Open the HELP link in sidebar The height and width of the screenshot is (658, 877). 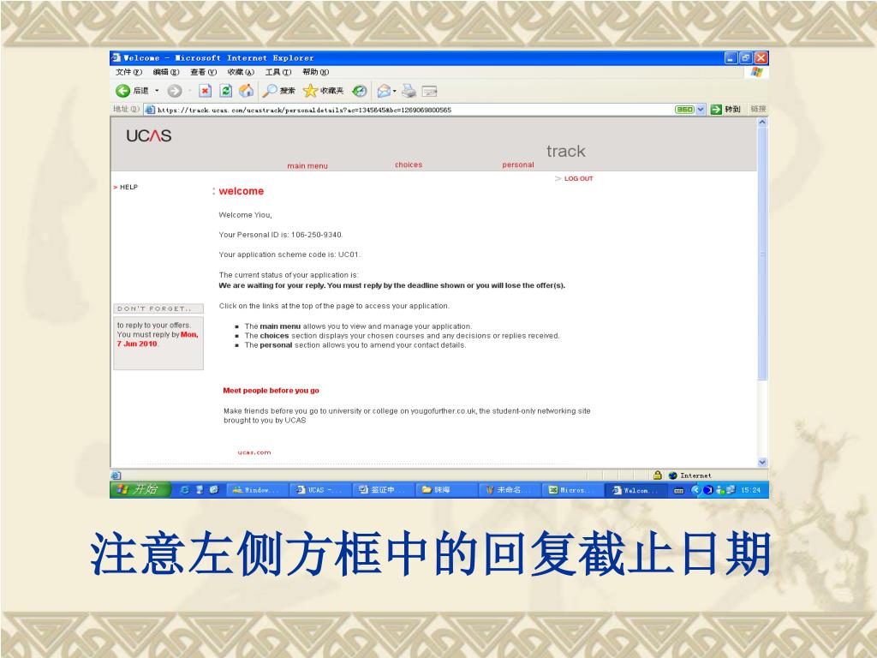click(x=128, y=187)
